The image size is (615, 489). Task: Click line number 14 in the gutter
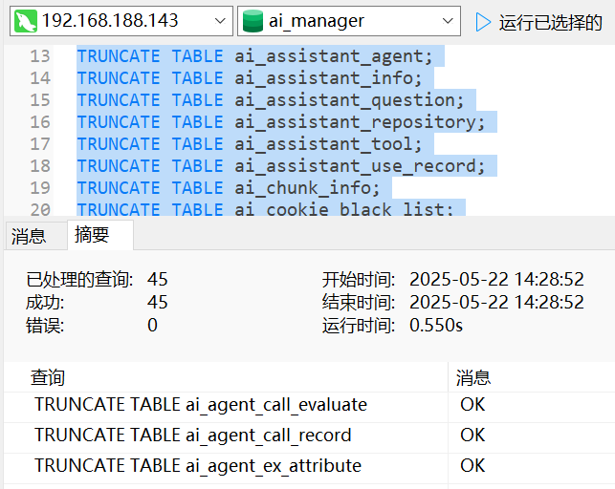(x=39, y=78)
